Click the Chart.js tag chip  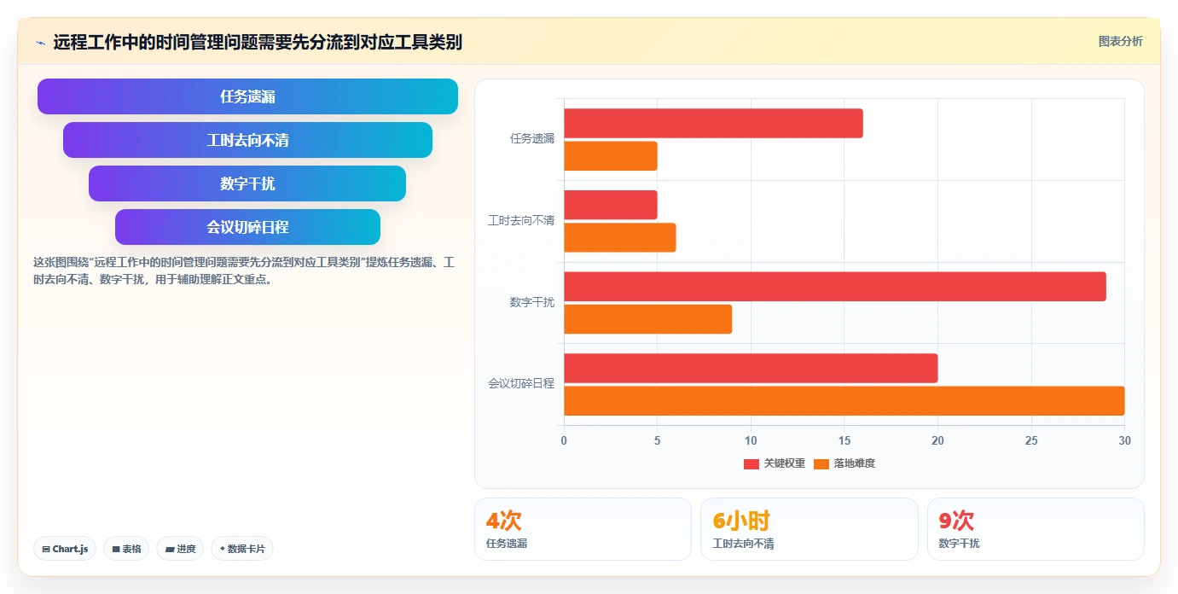click(65, 549)
